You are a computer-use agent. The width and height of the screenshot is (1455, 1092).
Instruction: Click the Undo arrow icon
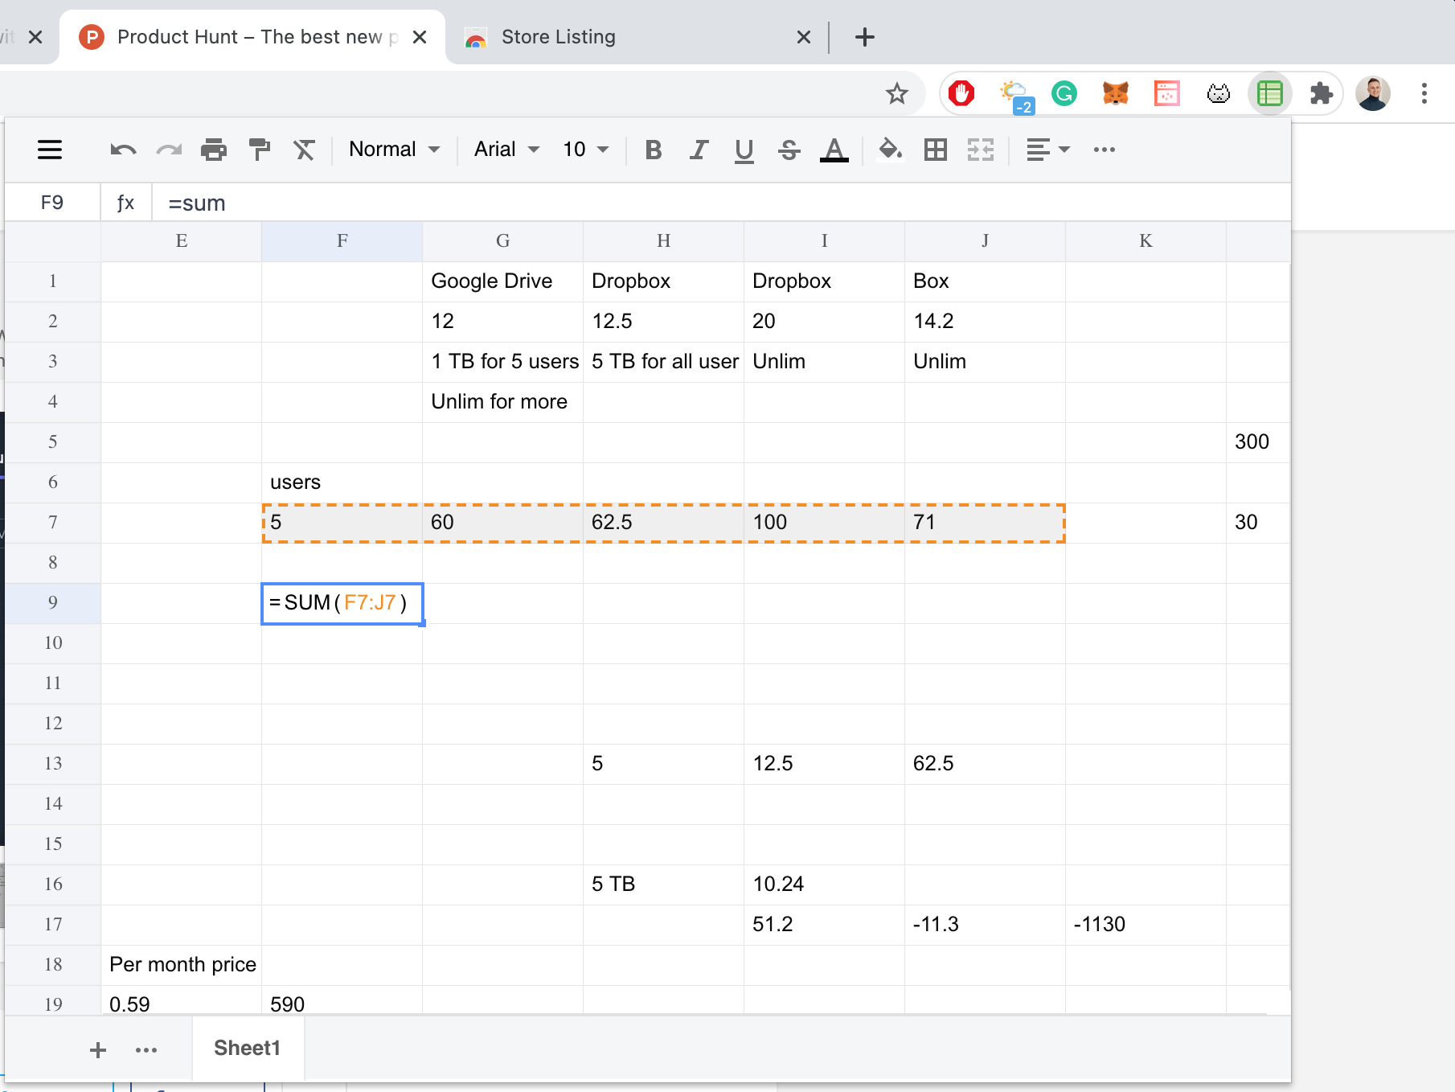(123, 150)
